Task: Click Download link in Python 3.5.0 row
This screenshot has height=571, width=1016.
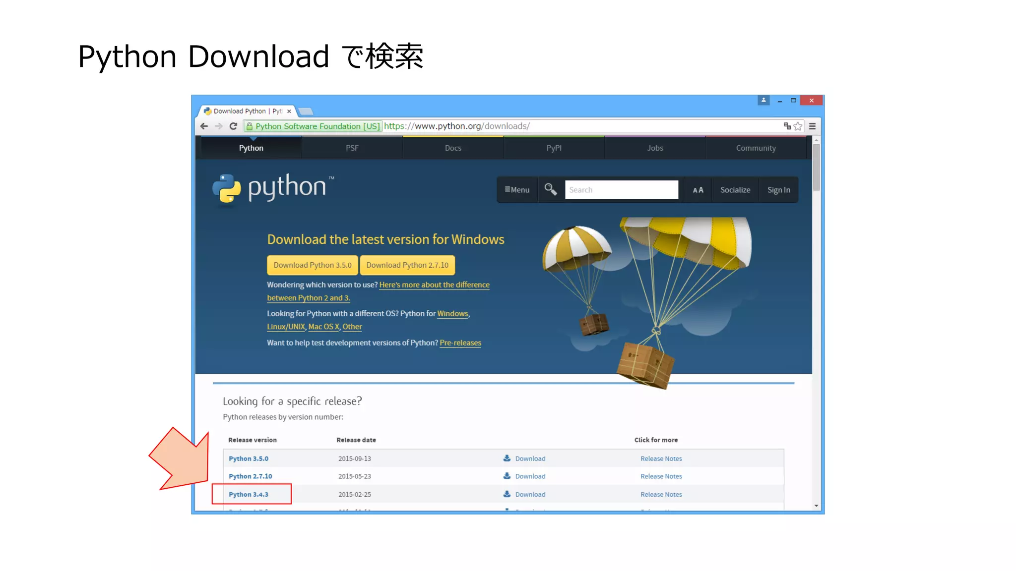Action: (x=530, y=458)
